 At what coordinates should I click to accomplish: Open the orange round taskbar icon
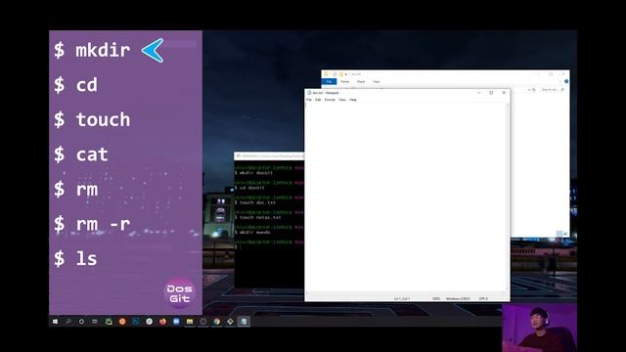click(122, 322)
